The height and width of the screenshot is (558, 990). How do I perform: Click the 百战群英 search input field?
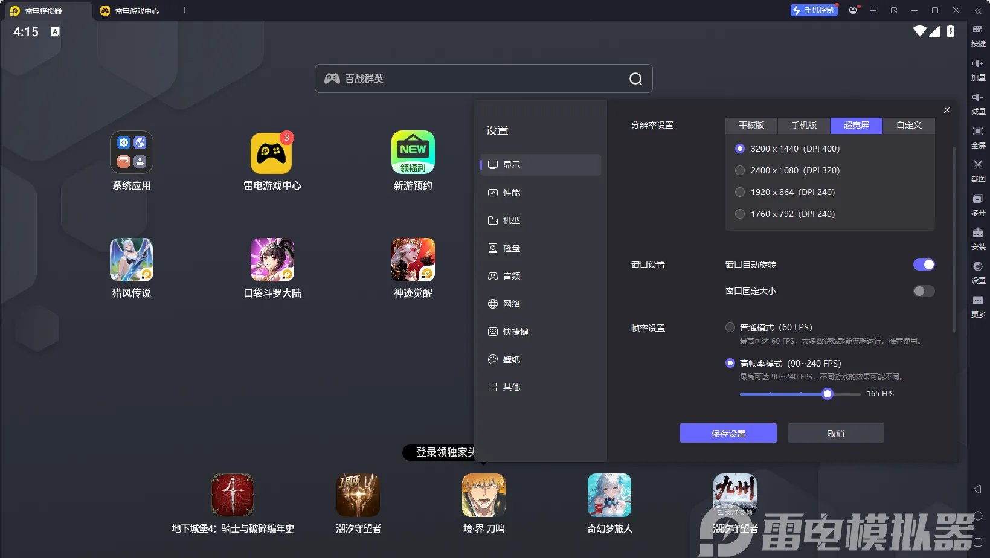click(484, 79)
